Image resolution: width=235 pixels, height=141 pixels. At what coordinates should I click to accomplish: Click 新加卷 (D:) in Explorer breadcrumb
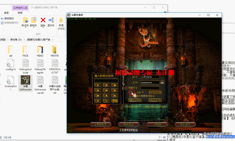pyautogui.click(x=16, y=40)
